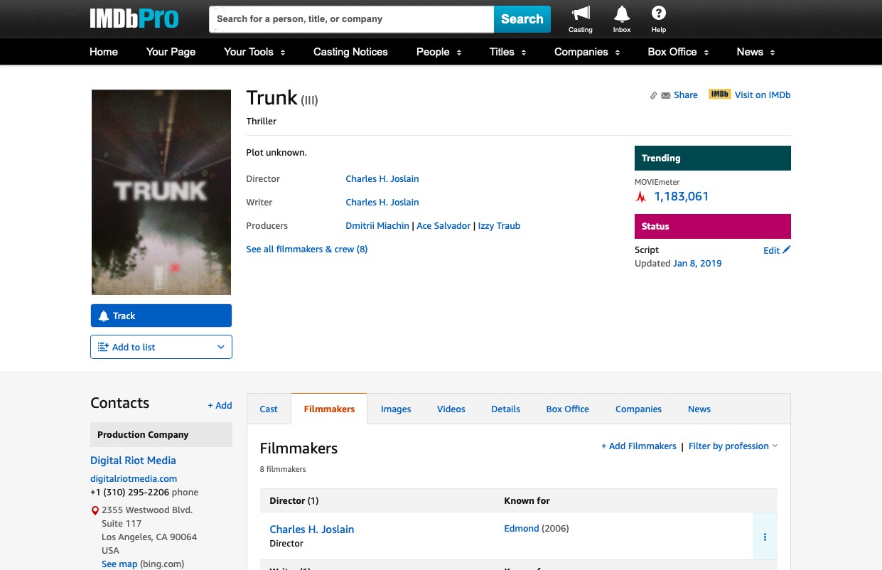Image resolution: width=882 pixels, height=570 pixels.
Task: Switch to the Details tab
Action: (506, 409)
